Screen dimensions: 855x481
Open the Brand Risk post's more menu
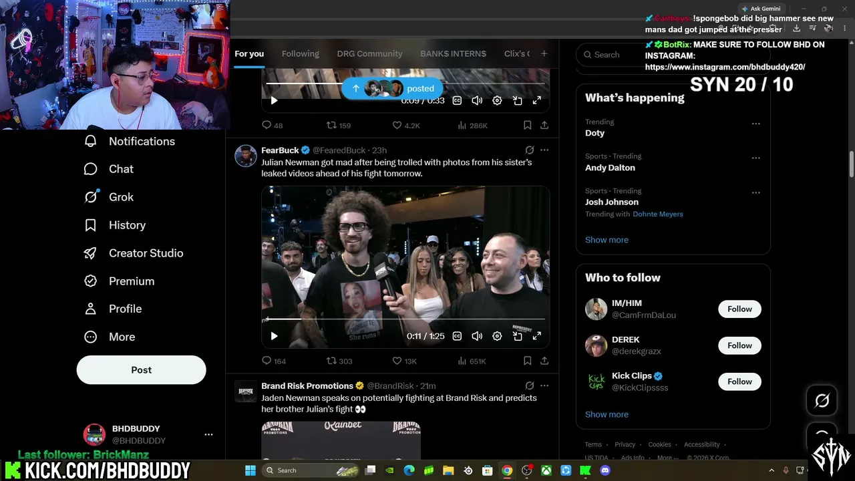tap(544, 385)
